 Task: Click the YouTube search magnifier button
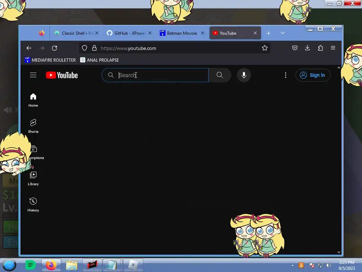tap(220, 75)
